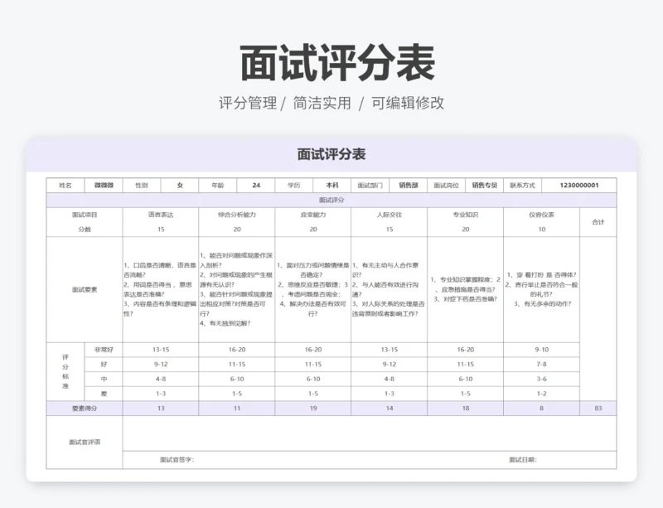Select the gender value 女
Screen dimensions: 663x508
(180, 186)
